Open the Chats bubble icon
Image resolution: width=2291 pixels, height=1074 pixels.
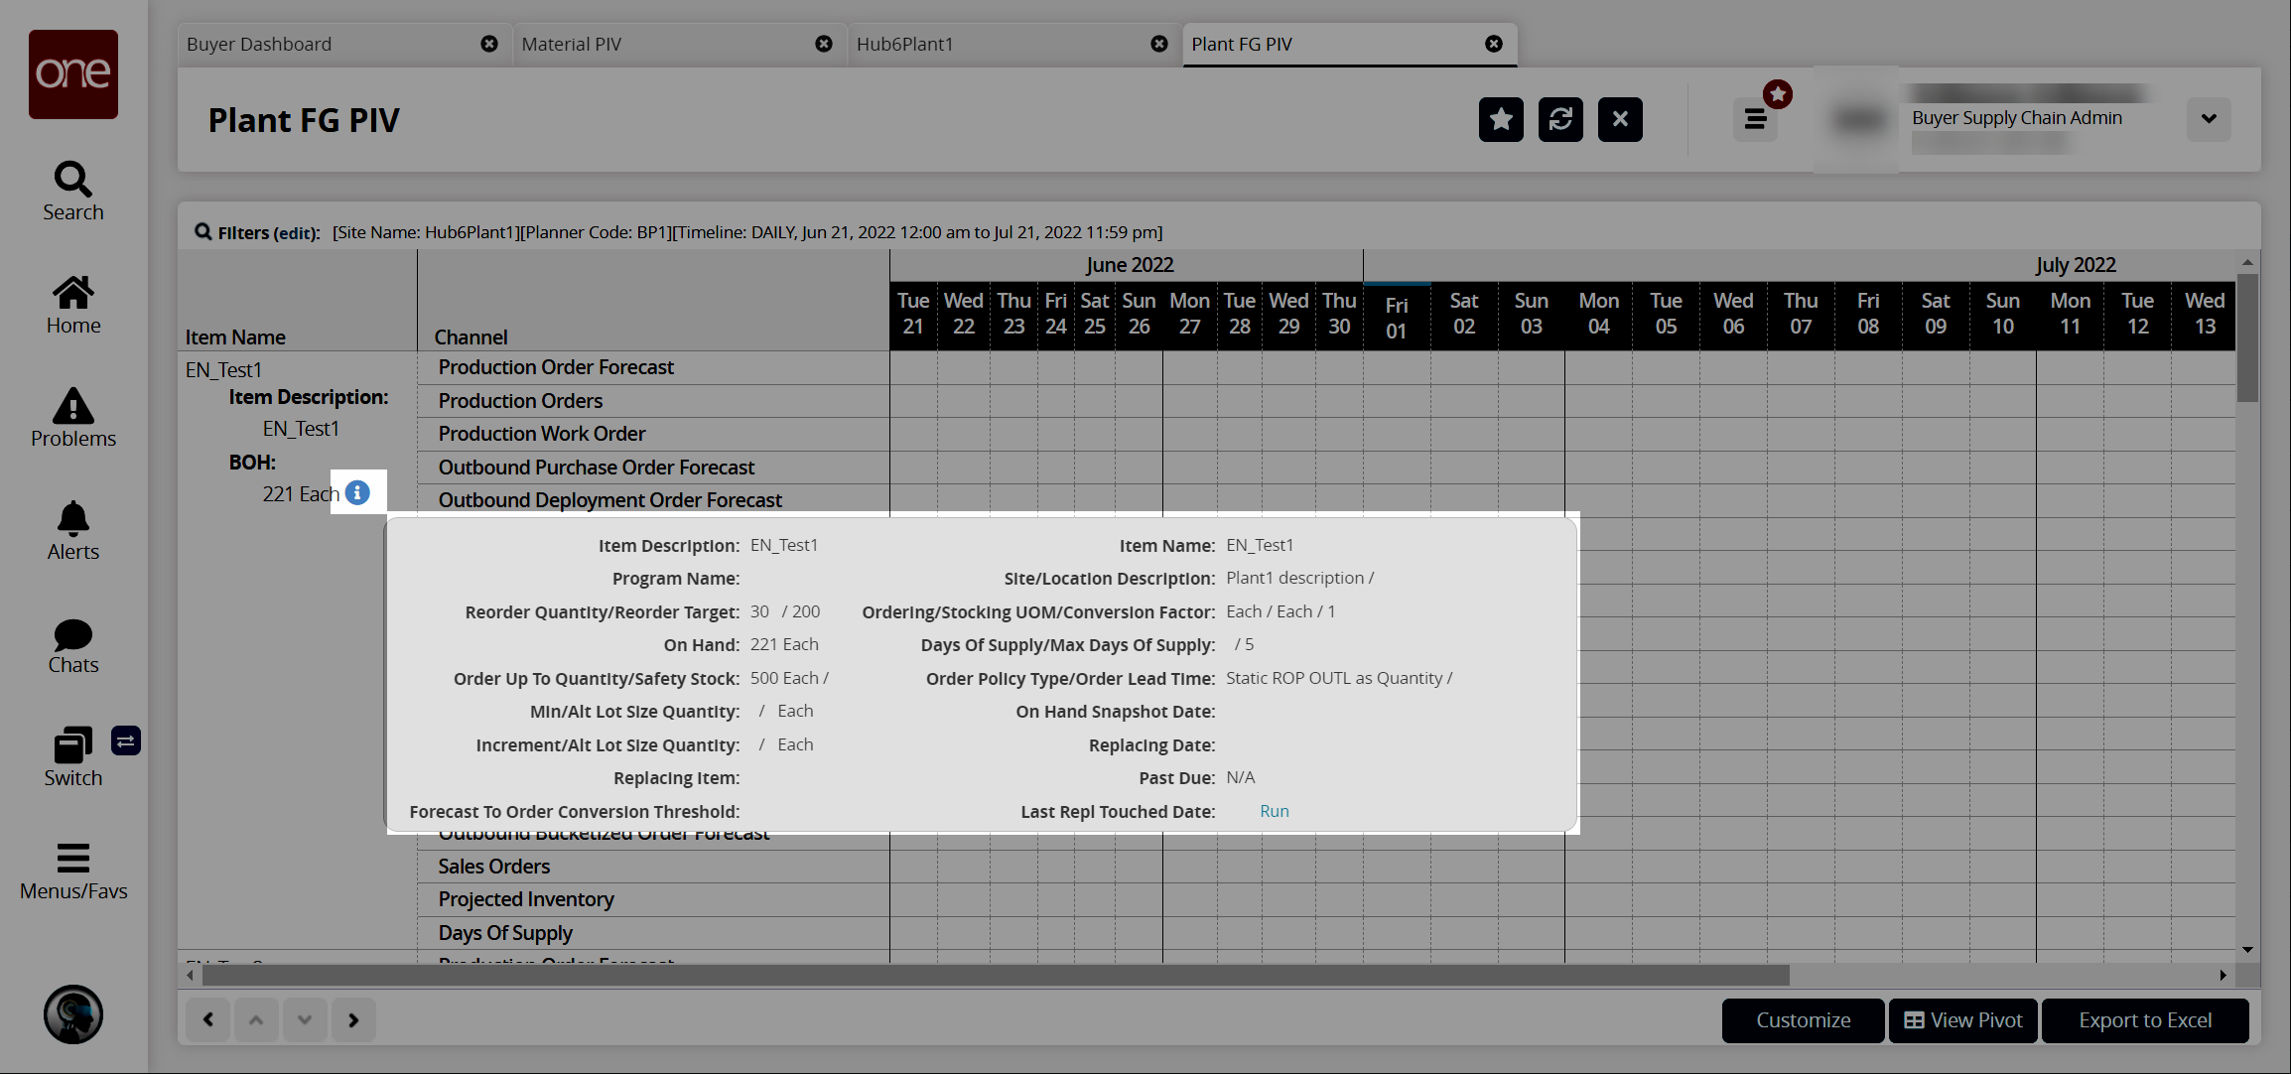pyautogui.click(x=72, y=634)
